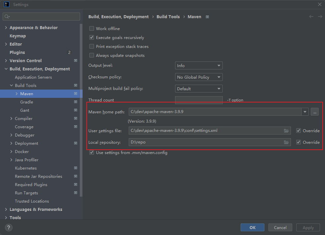
Task: Click the help question mark icon
Action: pyautogui.click(x=9, y=227)
